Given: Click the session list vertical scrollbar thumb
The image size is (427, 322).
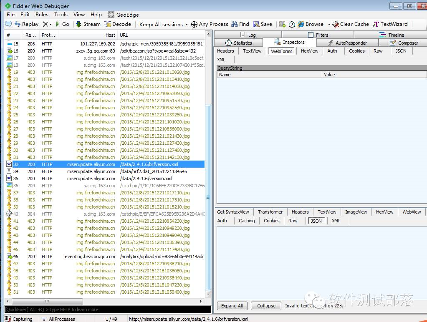Looking at the screenshot, I should (x=208, y=198).
